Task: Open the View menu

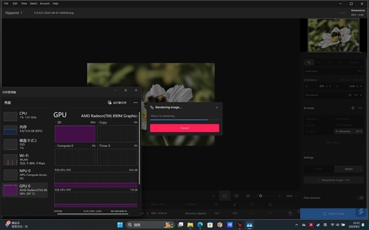Action: click(24, 4)
